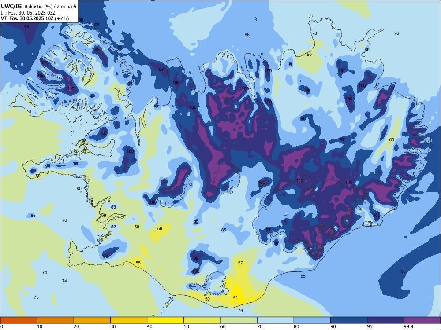Click the '(+7 h)' forecast offset text
The width and height of the screenshot is (441, 330).
click(x=62, y=18)
